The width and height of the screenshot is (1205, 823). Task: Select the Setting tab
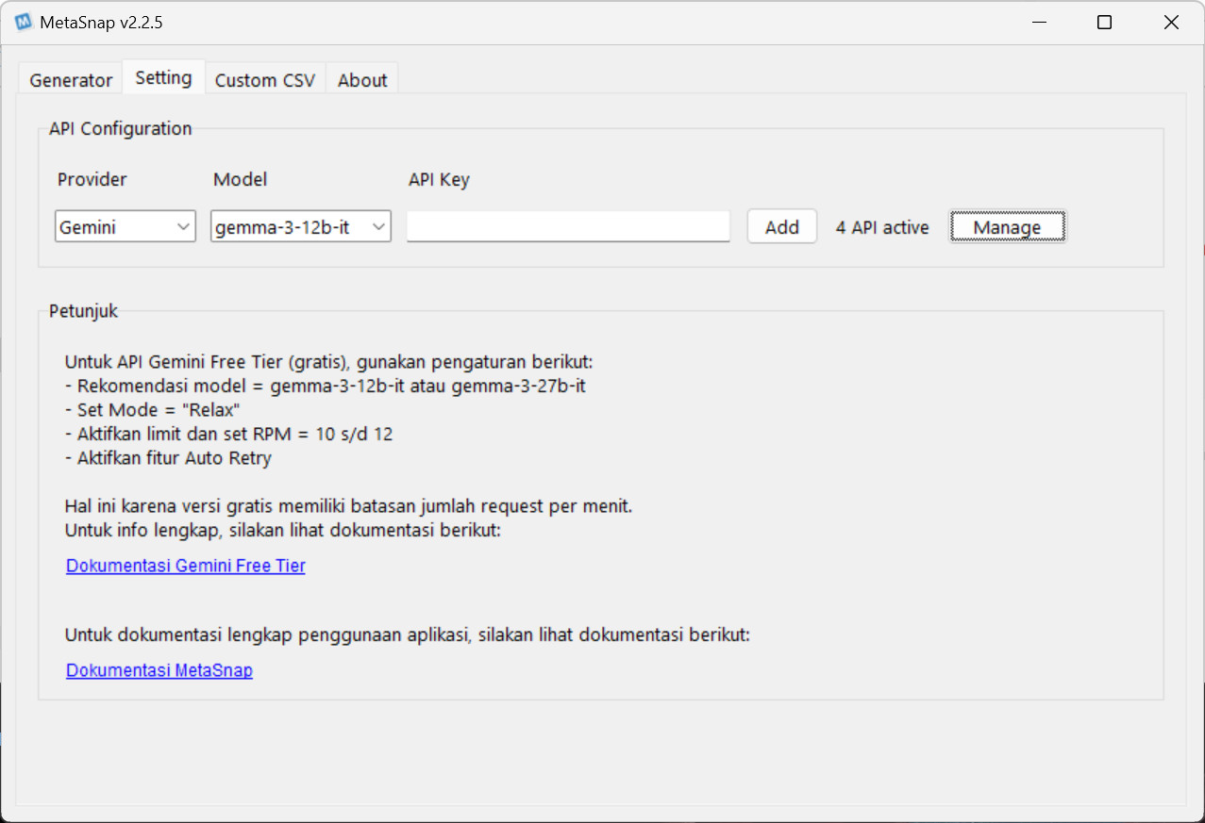pyautogui.click(x=163, y=77)
